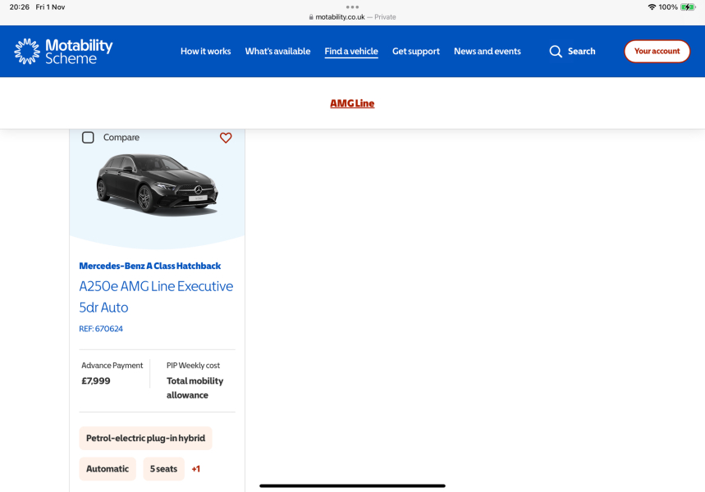
Task: Open News and events menu
Action: point(488,51)
